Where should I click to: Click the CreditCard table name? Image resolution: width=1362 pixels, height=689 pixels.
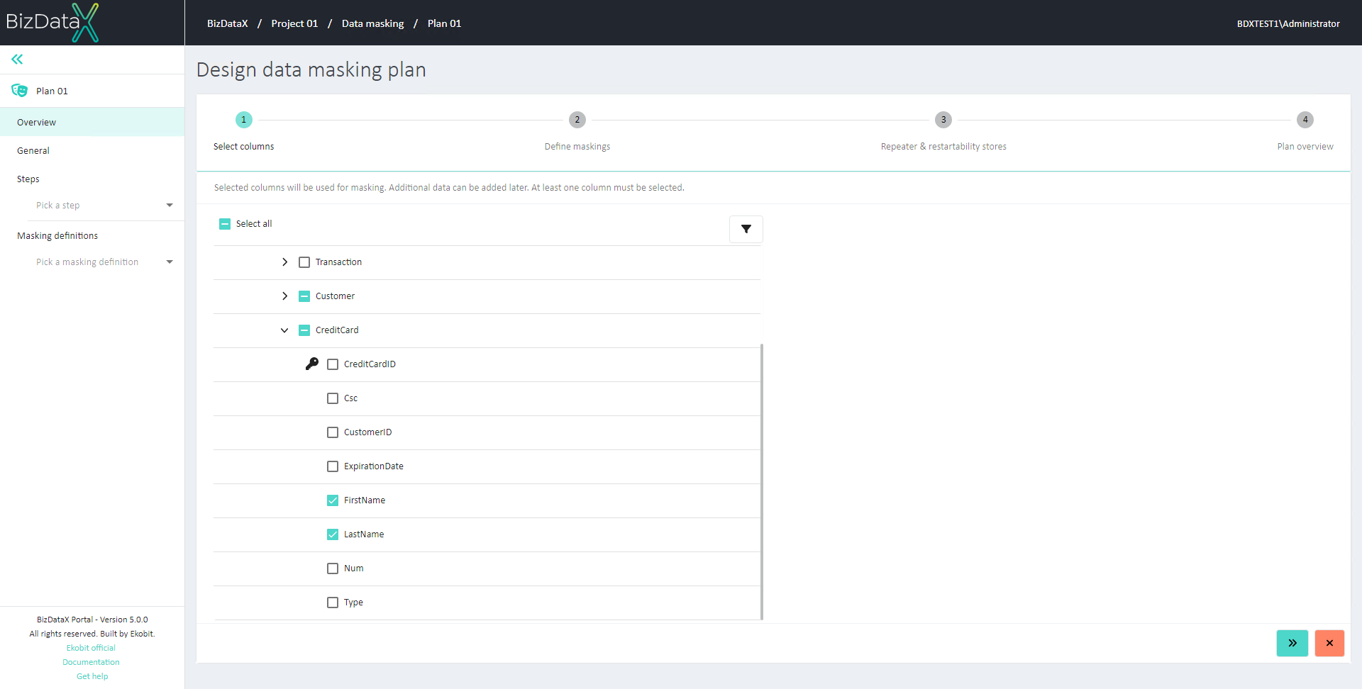click(x=337, y=330)
